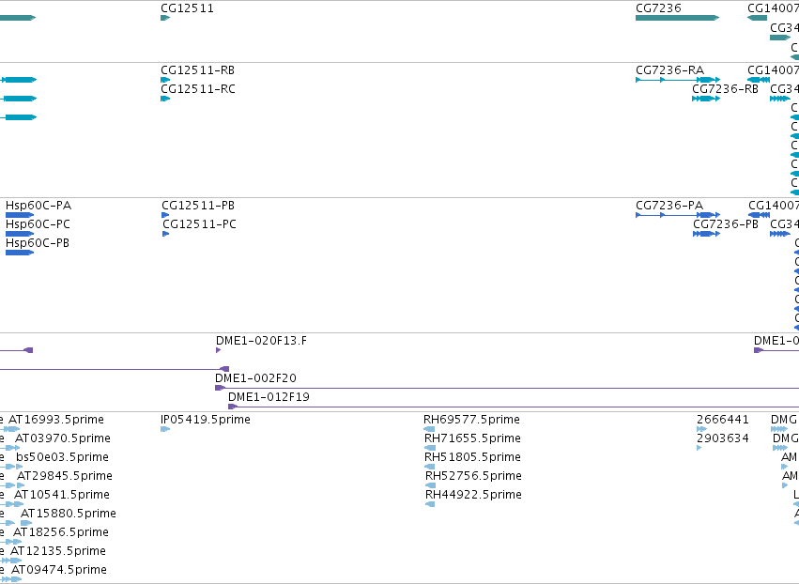The image size is (799, 584).
Task: Click the CG7236-RA transcript label
Action: coord(670,70)
